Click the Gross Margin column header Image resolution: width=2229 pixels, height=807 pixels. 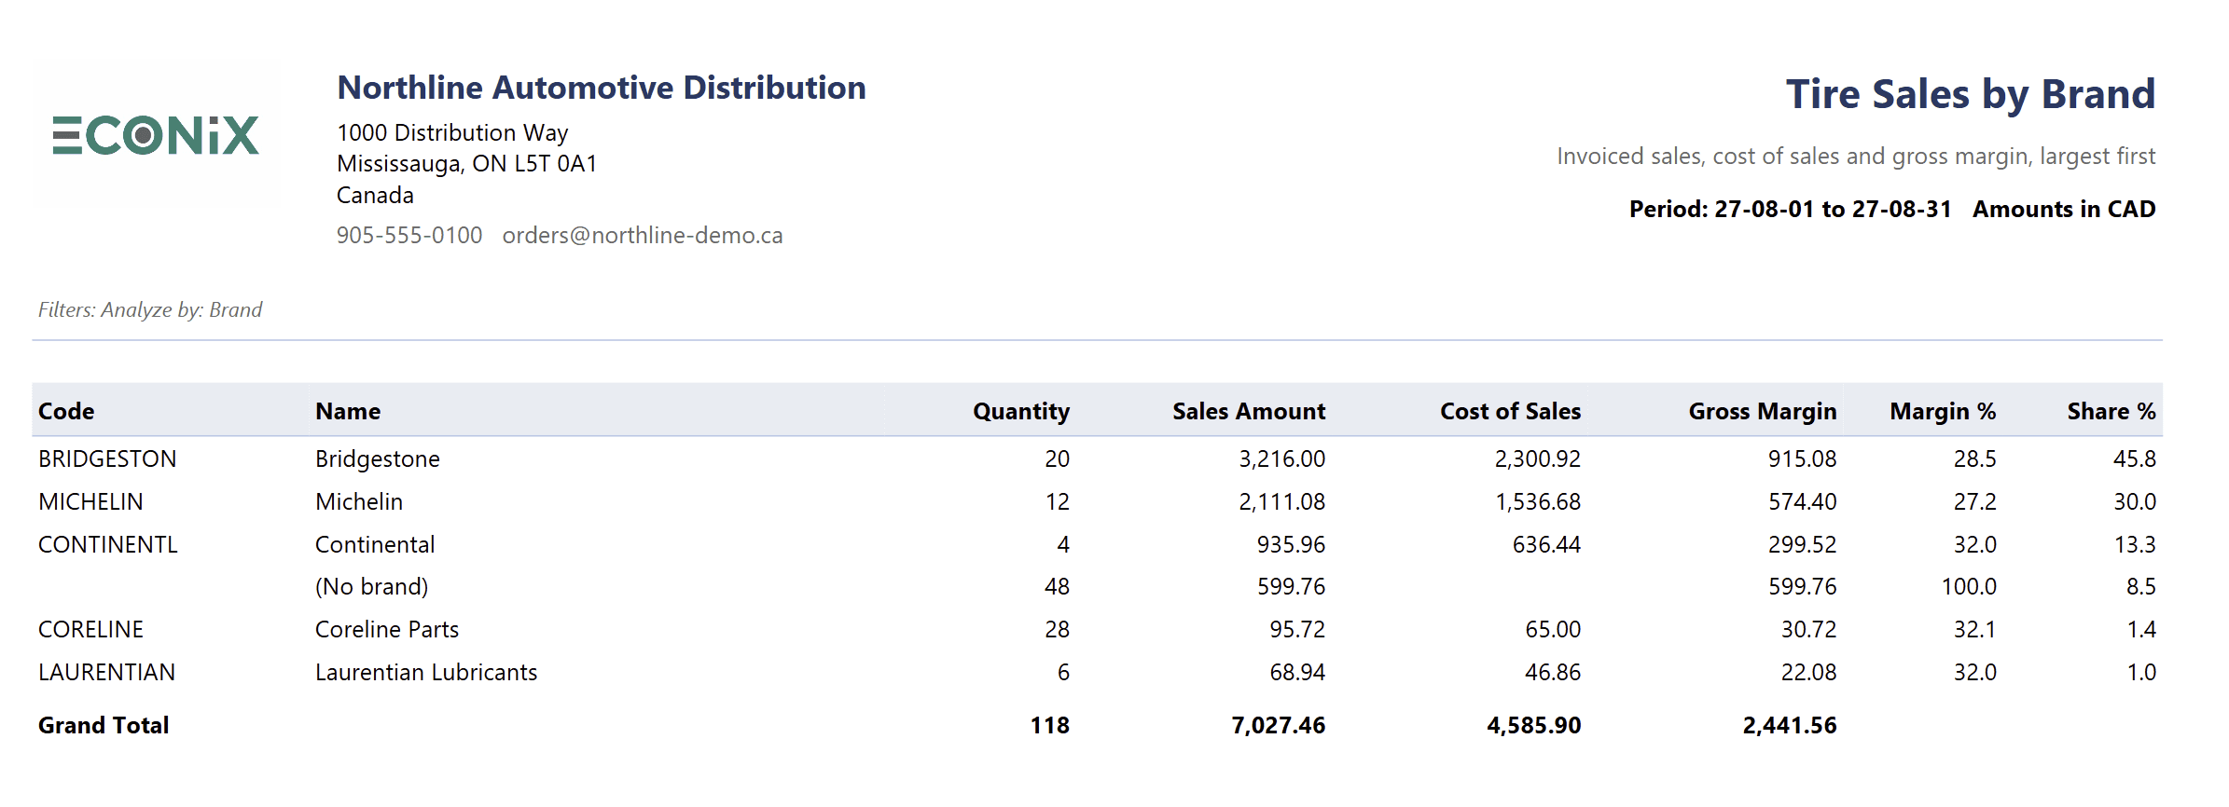point(1763,411)
